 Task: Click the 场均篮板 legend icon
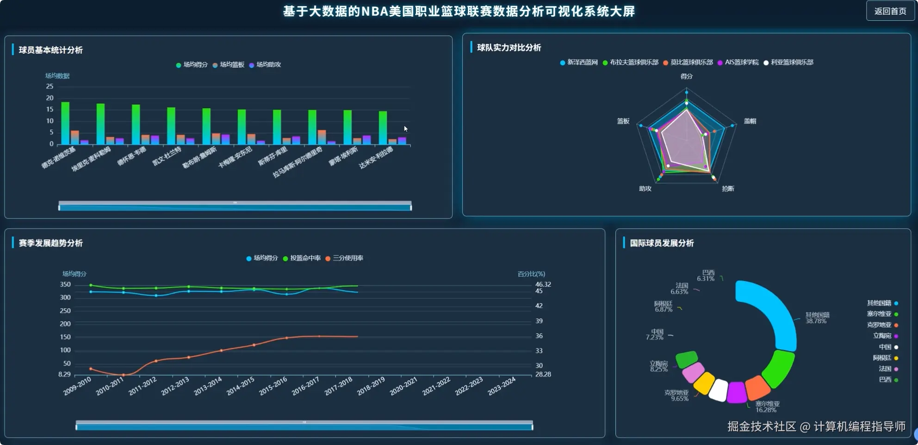click(214, 65)
